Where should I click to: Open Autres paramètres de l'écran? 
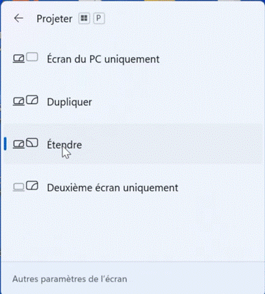point(69,279)
